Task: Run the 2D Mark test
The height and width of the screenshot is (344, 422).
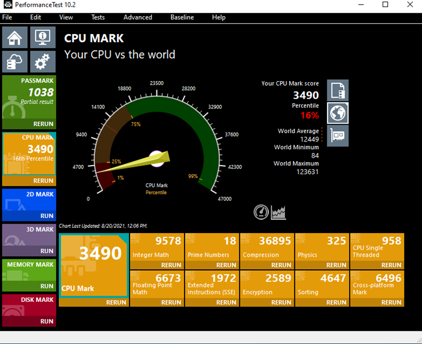Action: (29, 216)
